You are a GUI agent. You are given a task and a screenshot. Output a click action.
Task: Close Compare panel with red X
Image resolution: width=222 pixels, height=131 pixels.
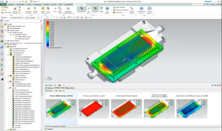(x=220, y=85)
